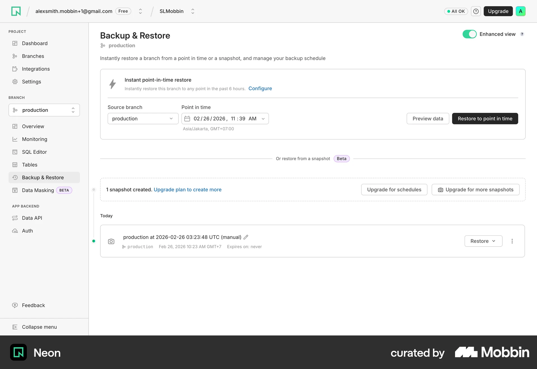This screenshot has height=369, width=537.
Task: Click Restore to point in time
Action: (485, 119)
